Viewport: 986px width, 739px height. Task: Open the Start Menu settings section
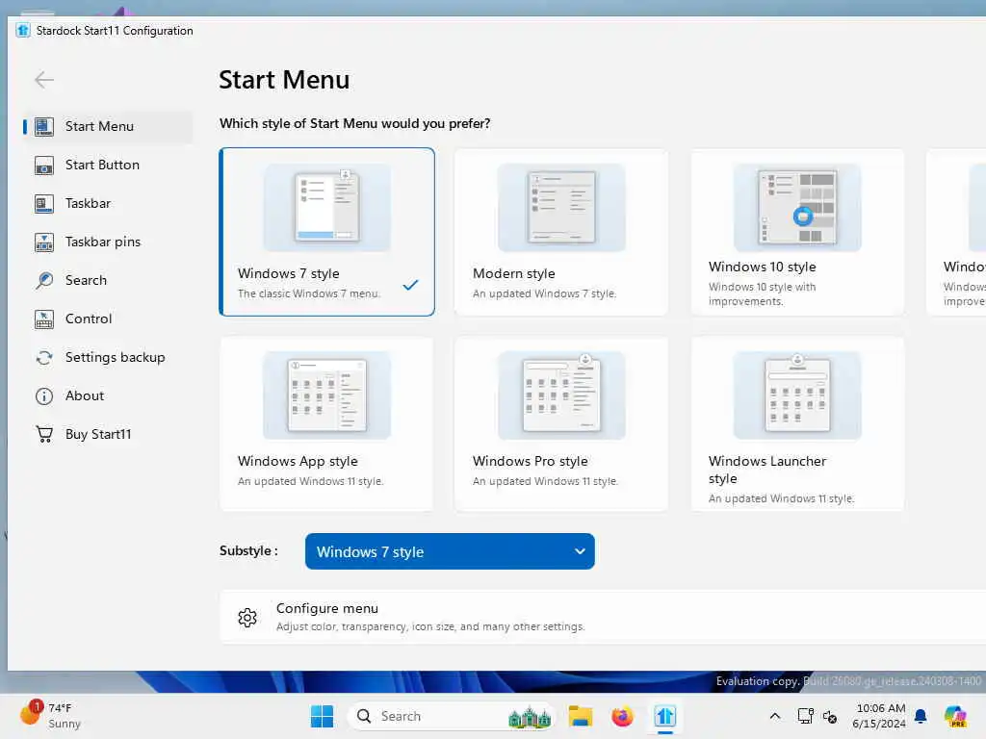(x=108, y=127)
